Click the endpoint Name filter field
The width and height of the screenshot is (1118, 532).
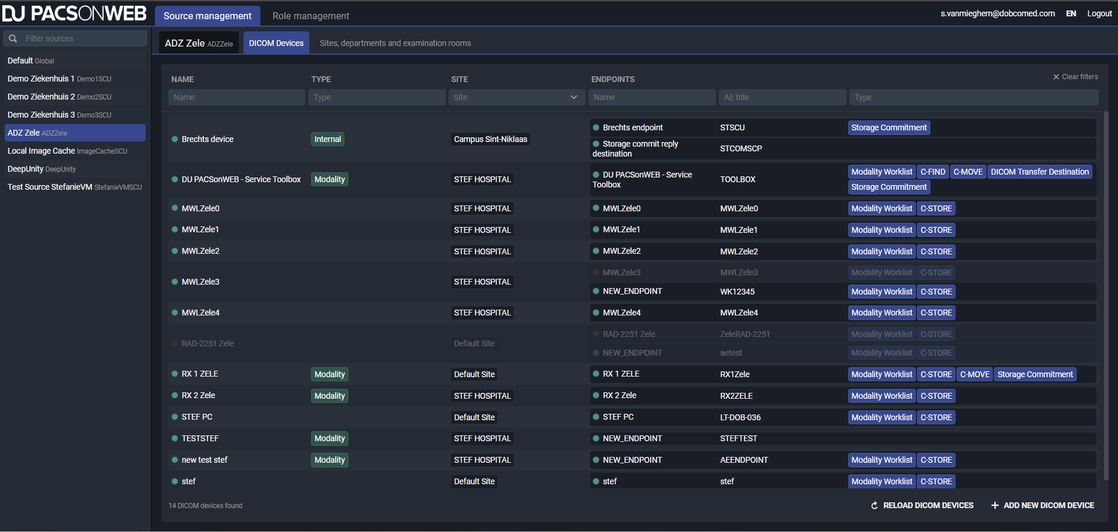pos(652,97)
